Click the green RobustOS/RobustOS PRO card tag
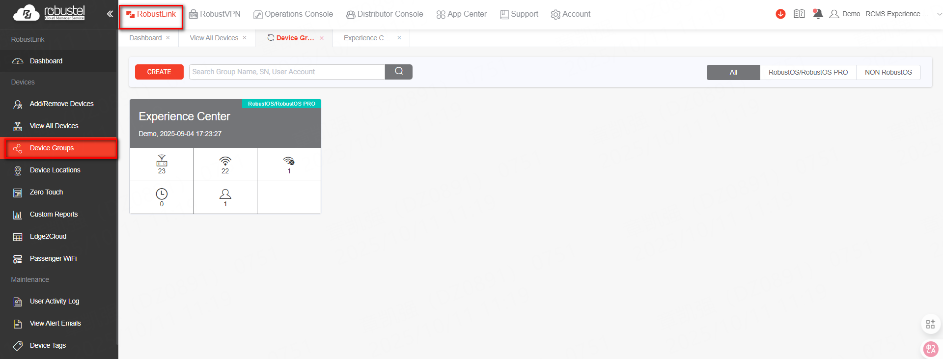The image size is (943, 359). coord(281,104)
